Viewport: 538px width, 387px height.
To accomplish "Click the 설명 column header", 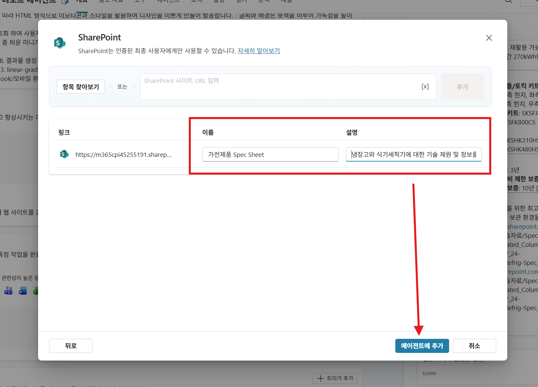I will pos(352,132).
